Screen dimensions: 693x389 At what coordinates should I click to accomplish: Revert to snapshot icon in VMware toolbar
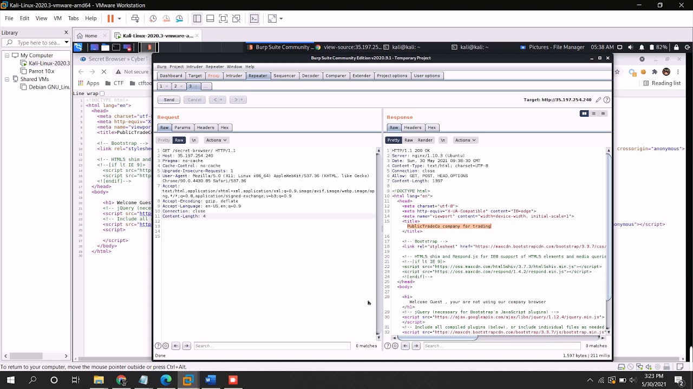pos(166,18)
